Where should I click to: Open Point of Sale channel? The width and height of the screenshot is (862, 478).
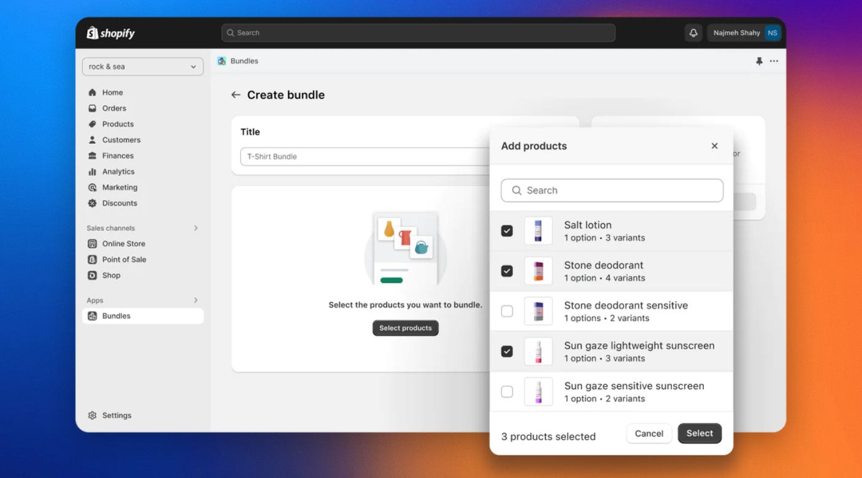pyautogui.click(x=124, y=260)
